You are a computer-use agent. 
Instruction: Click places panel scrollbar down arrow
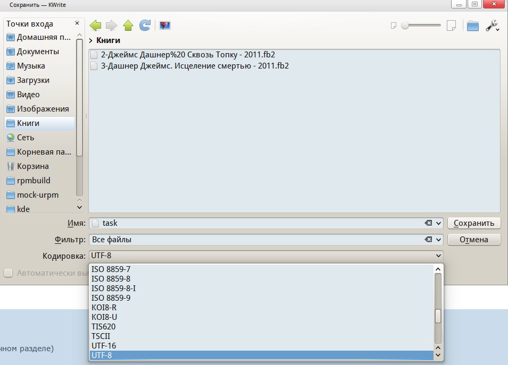[79, 207]
